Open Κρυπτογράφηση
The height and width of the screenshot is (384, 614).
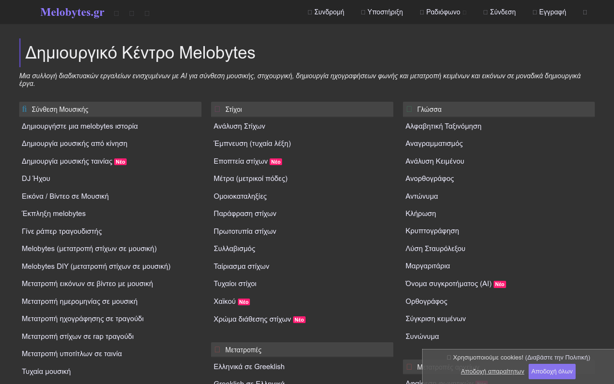pyautogui.click(x=432, y=231)
